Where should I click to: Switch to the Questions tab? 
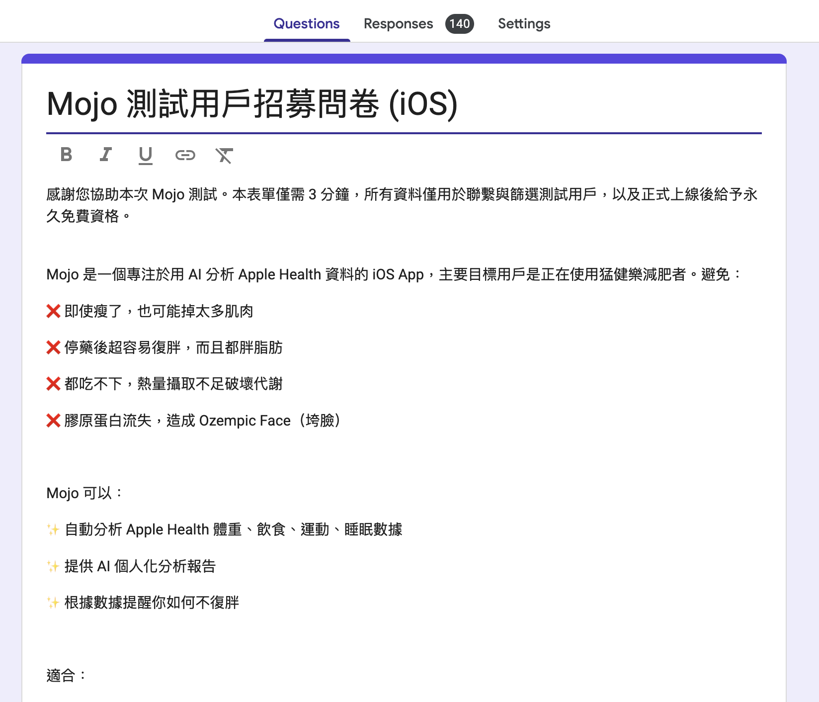[x=307, y=23]
